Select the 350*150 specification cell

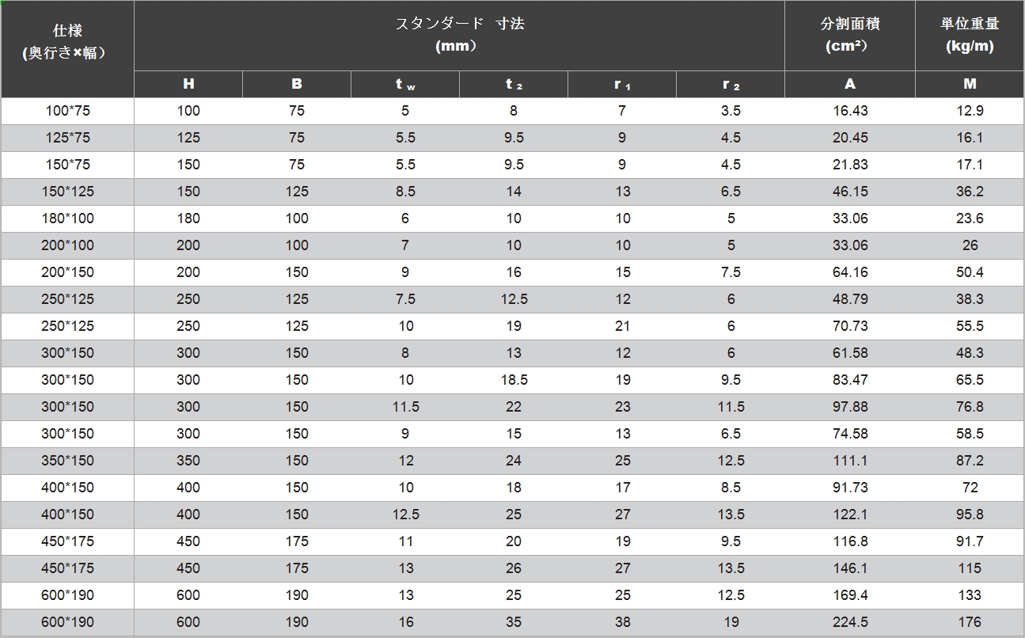pyautogui.click(x=67, y=461)
